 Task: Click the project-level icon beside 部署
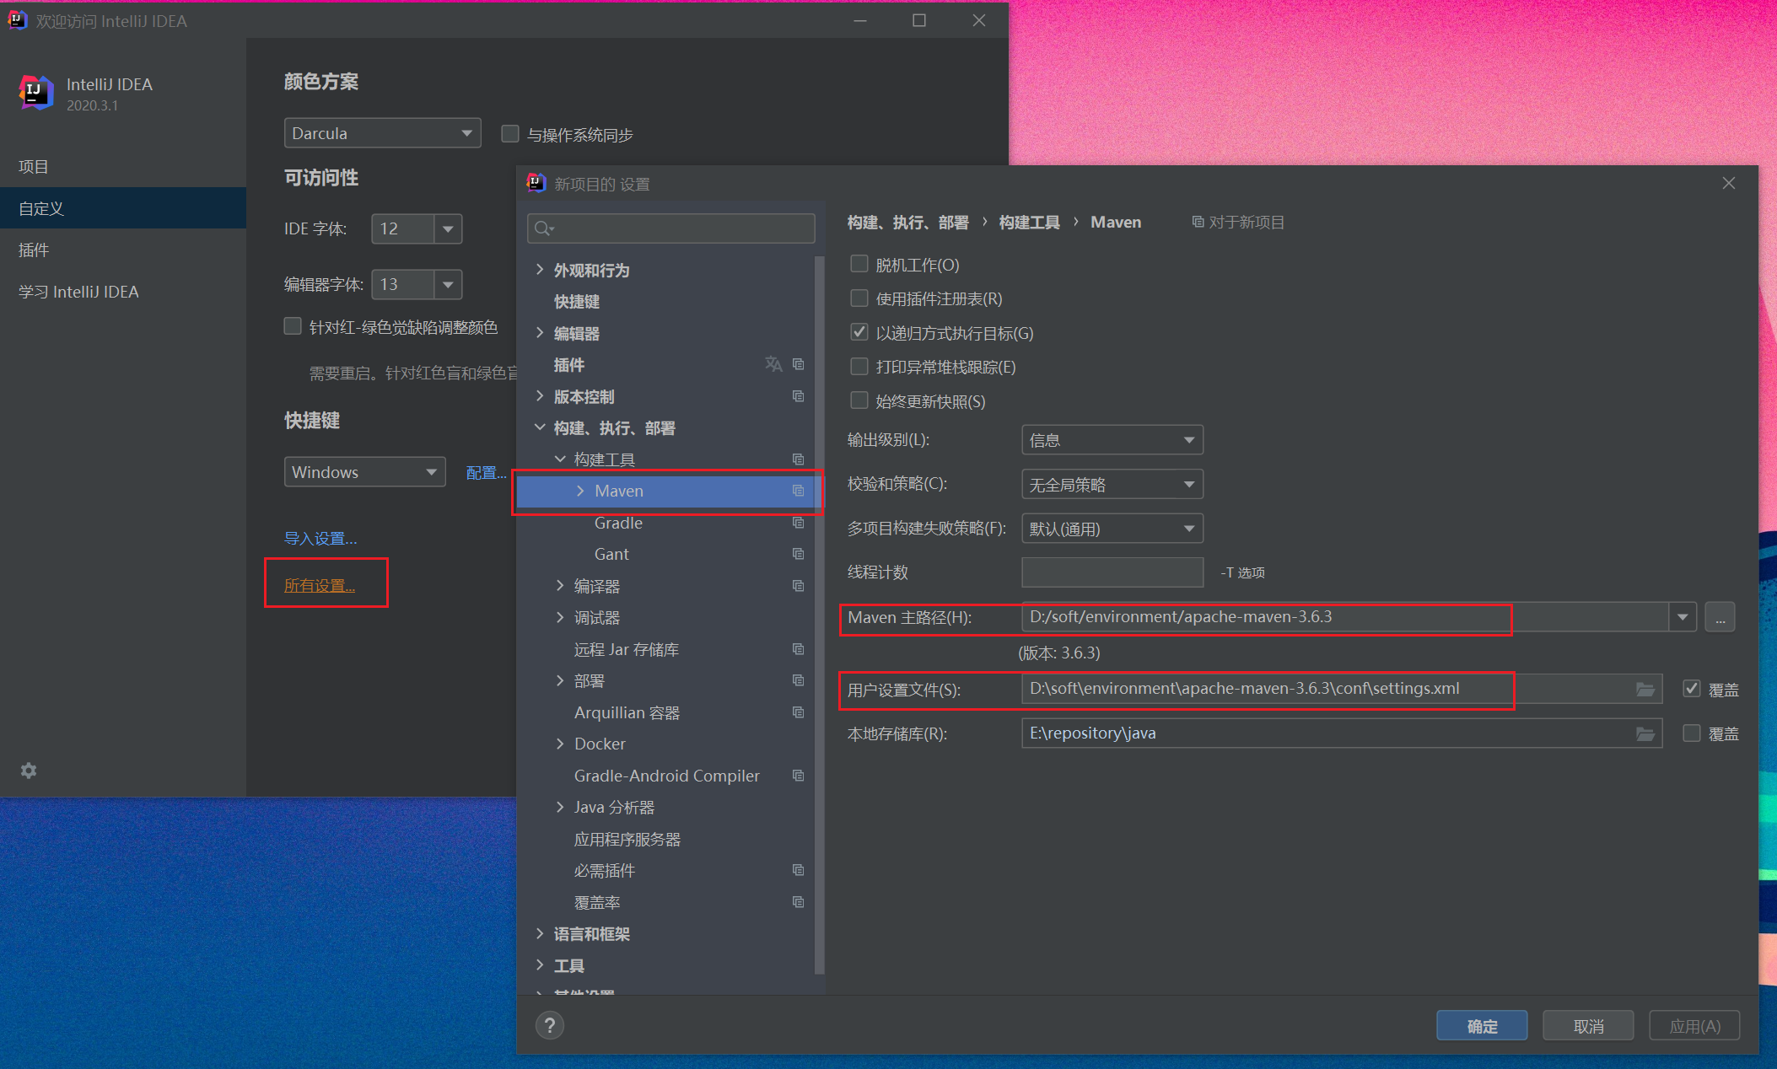pyautogui.click(x=798, y=680)
